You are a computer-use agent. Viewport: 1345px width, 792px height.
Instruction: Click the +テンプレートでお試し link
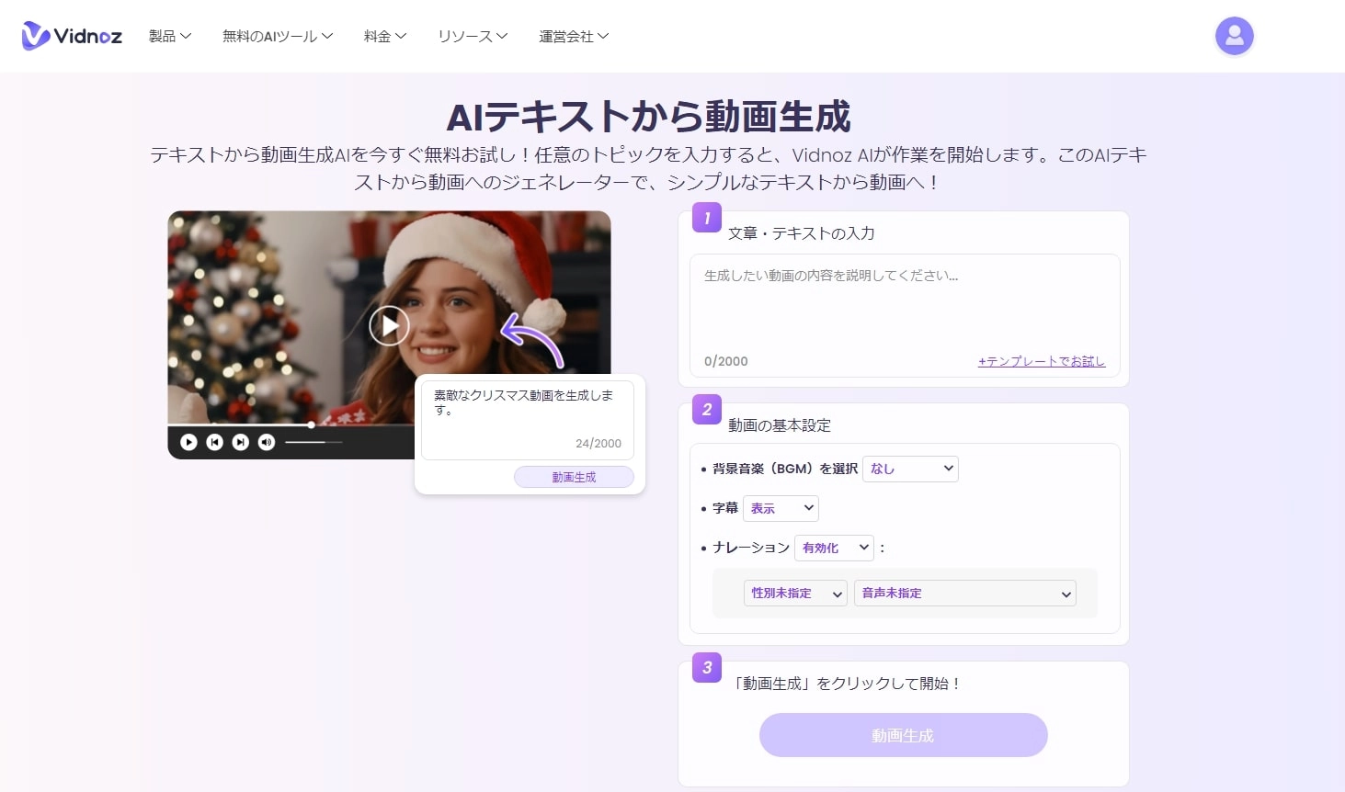[x=1042, y=361]
